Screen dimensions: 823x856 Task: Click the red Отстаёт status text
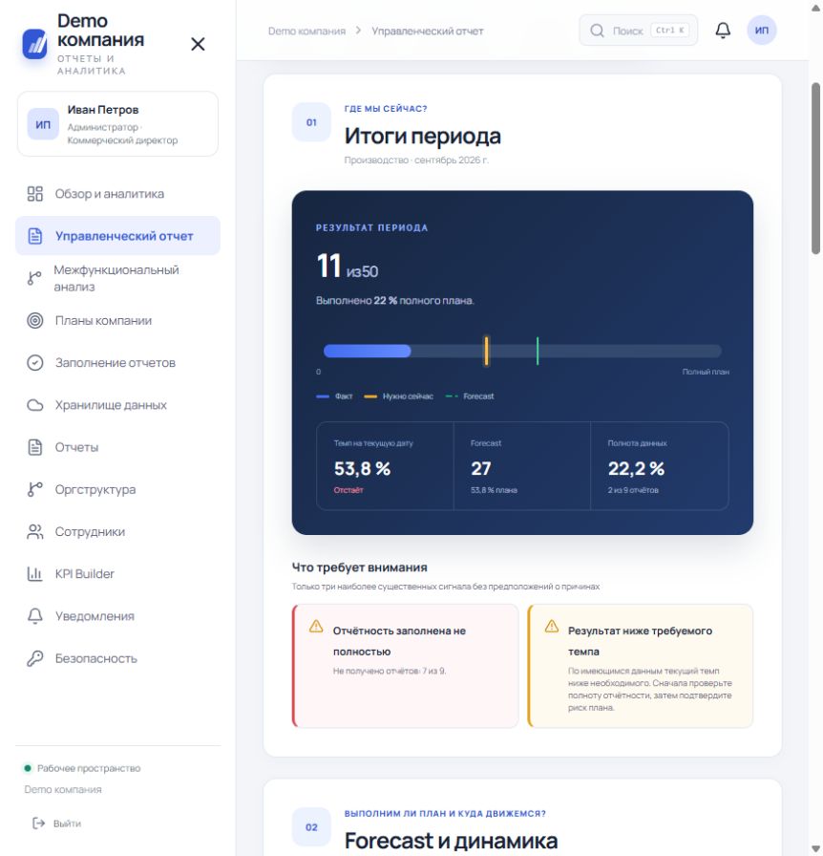tap(348, 490)
